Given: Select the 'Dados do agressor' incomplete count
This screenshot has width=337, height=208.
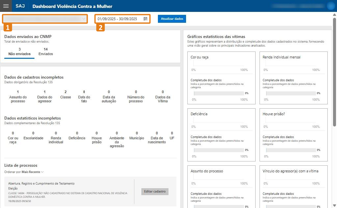Looking at the screenshot, I should coord(45,96).
